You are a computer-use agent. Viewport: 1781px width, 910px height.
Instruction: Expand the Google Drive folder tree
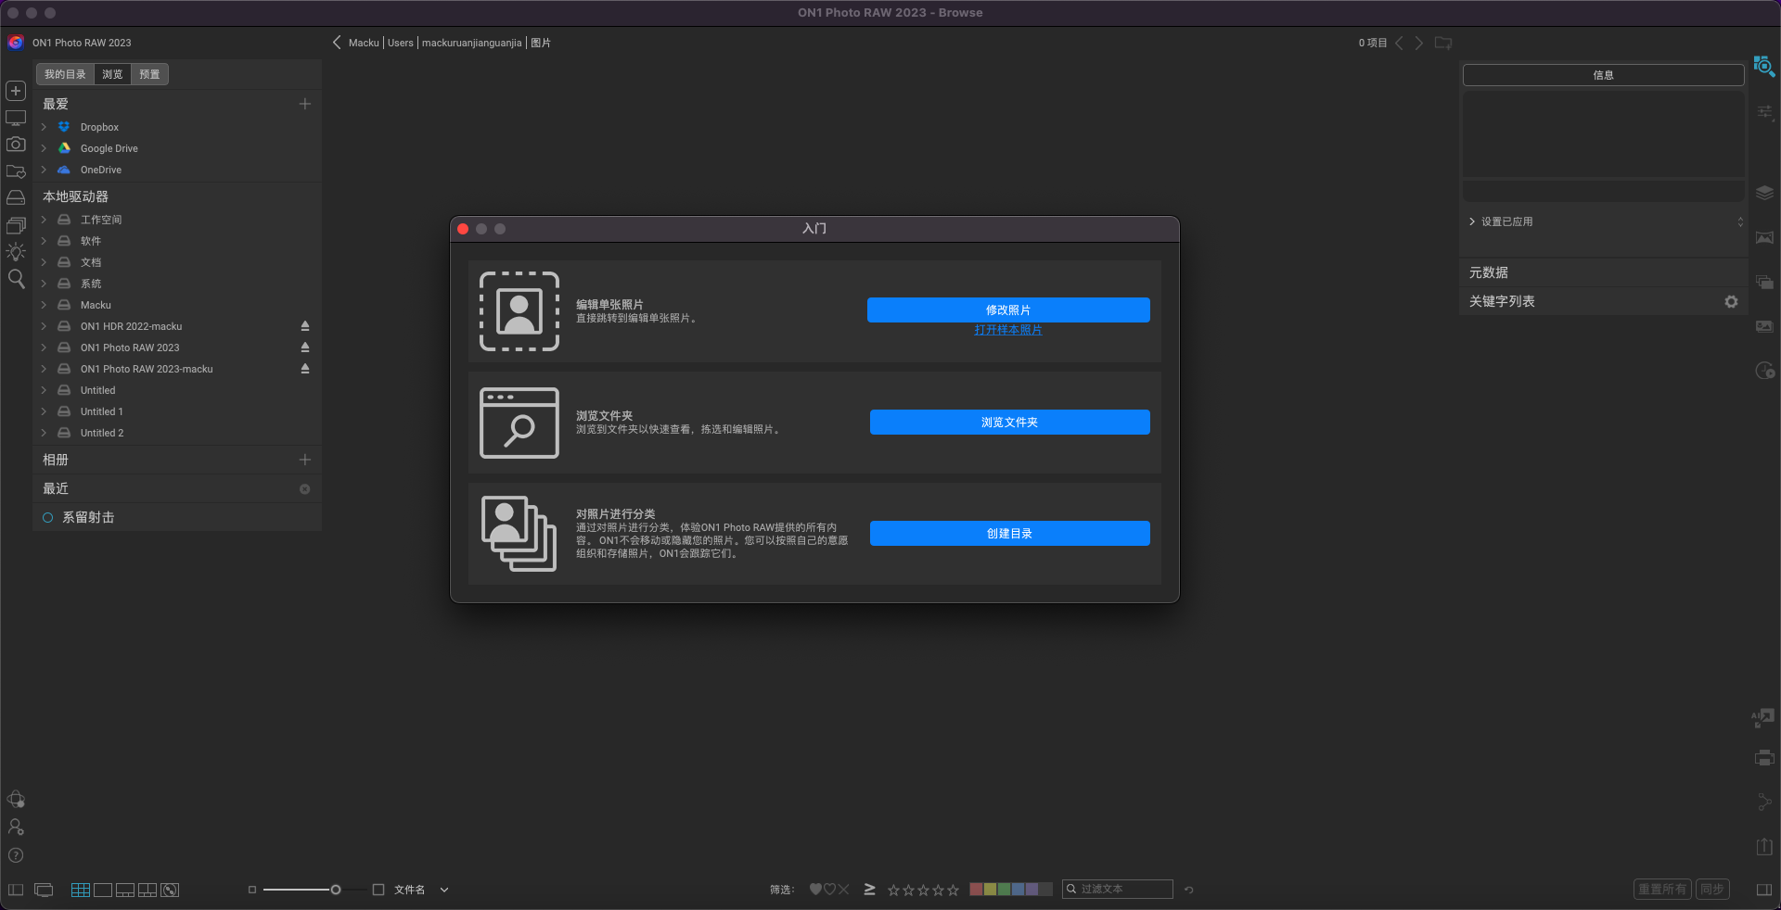[44, 148]
